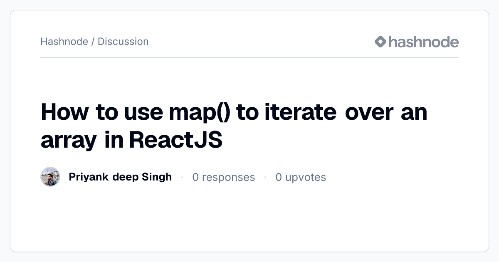
Task: Click the word "upvotes" label
Action: click(306, 178)
